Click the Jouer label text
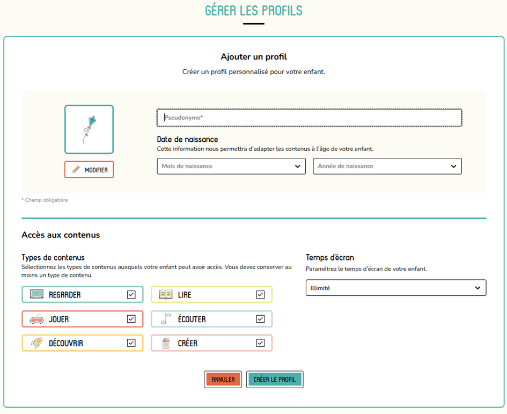 click(x=58, y=319)
